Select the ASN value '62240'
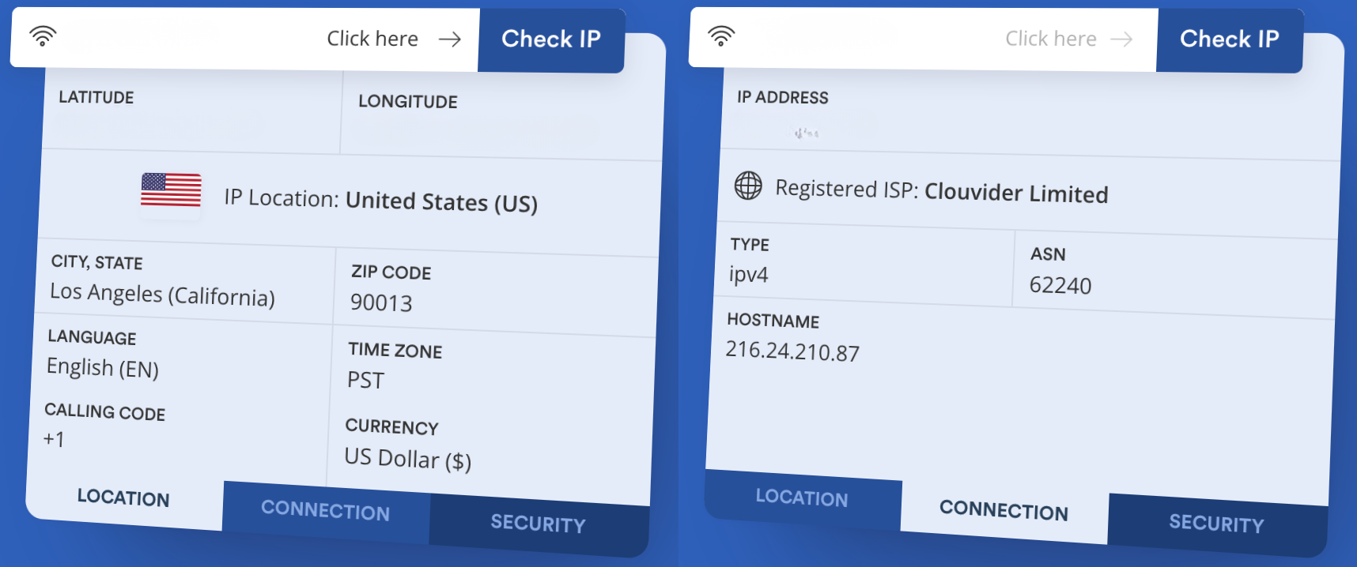This screenshot has width=1357, height=567. coord(1060,285)
